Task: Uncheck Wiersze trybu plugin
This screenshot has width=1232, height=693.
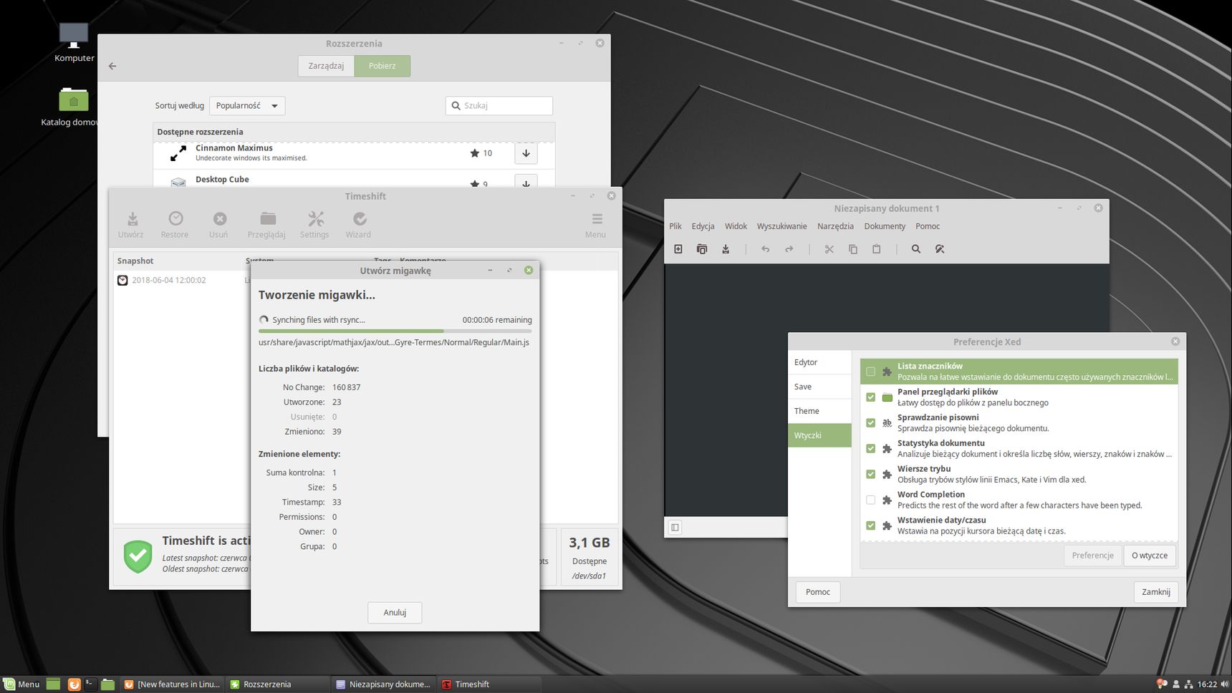Action: (871, 474)
